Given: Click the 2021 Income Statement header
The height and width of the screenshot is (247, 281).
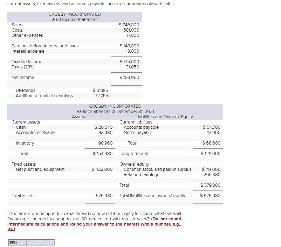Looking at the screenshot, I should click(74, 19).
